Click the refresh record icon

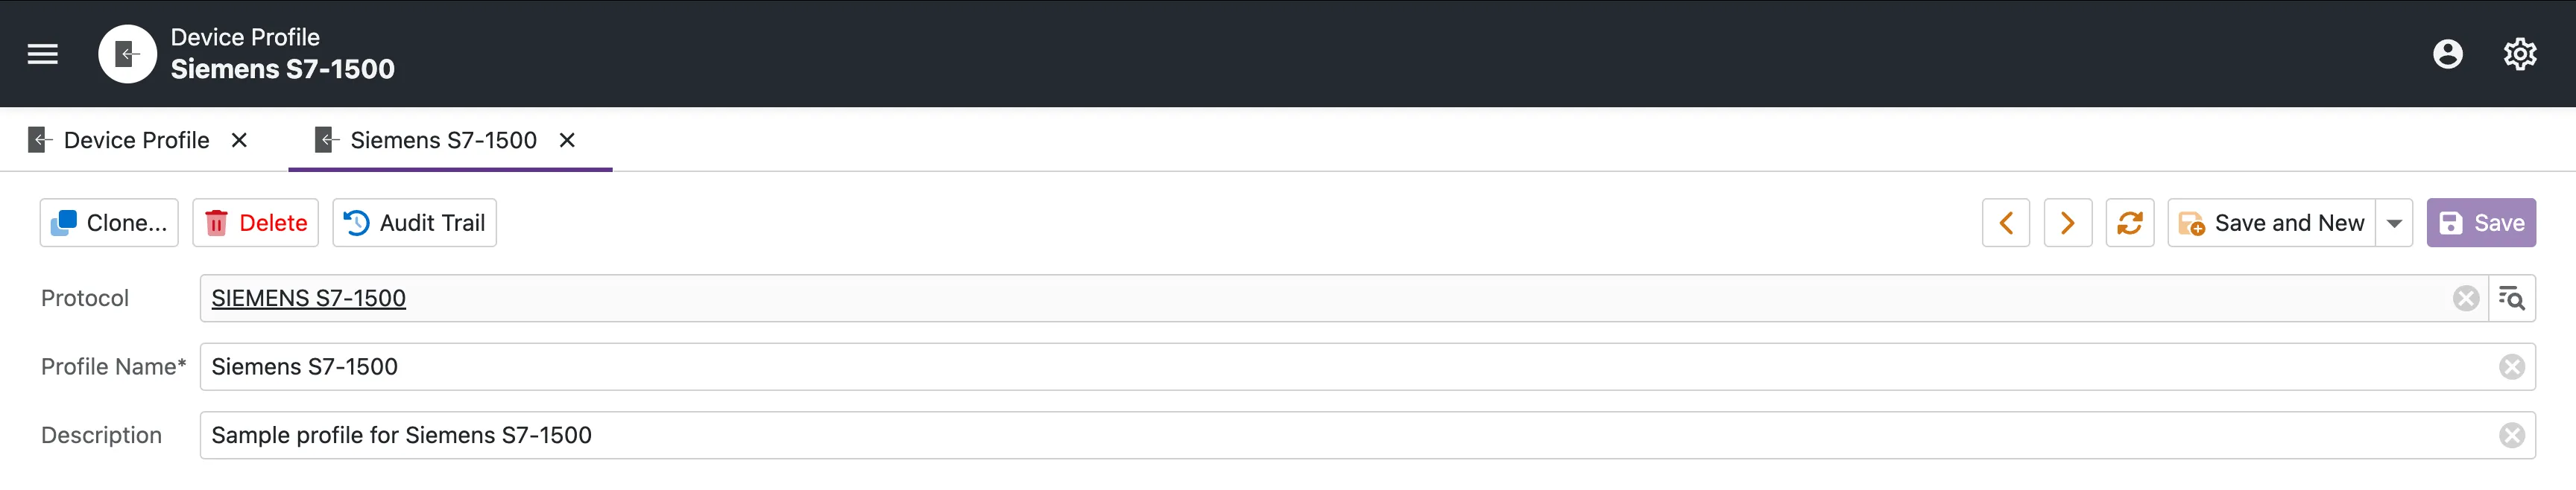tap(2129, 223)
